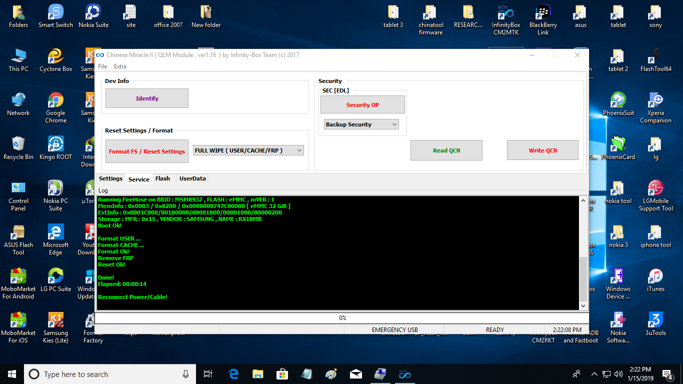The width and height of the screenshot is (683, 384).
Task: Select the Google Chrome desktop icon
Action: coord(56,108)
